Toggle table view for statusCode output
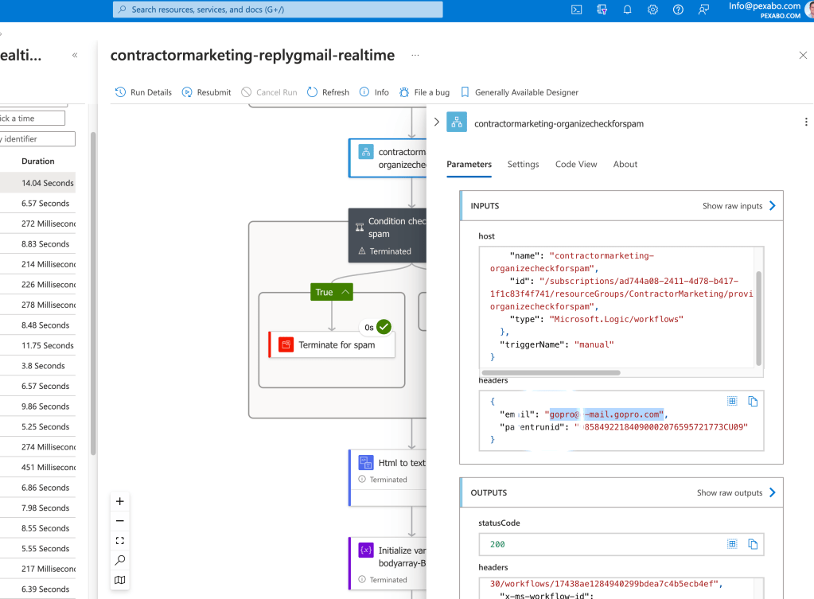 tap(732, 544)
